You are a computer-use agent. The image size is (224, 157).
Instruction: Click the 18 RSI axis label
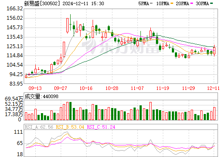pos(20,154)
